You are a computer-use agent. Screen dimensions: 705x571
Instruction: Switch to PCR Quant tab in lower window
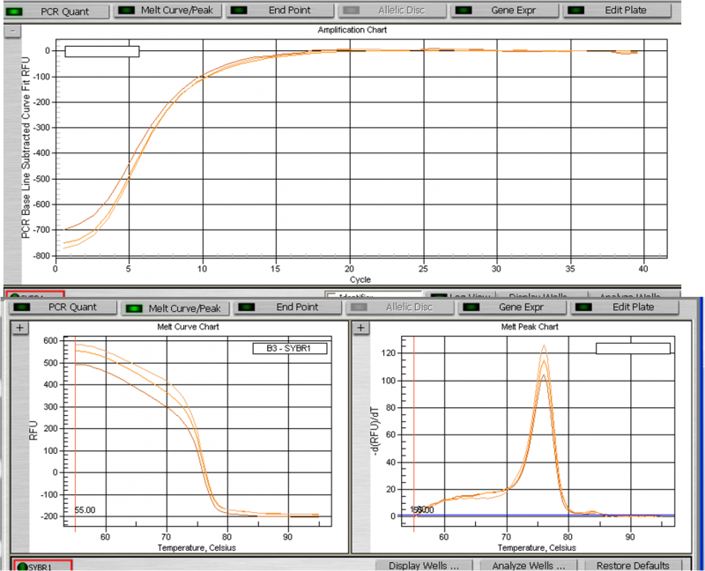(63, 307)
